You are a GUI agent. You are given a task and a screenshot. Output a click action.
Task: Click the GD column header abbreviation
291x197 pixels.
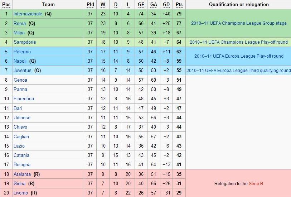point(166,5)
